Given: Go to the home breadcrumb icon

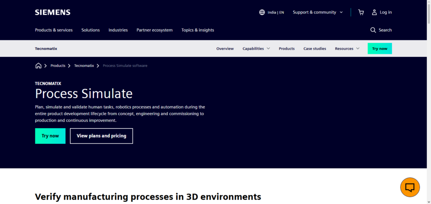Looking at the screenshot, I should click(x=38, y=66).
